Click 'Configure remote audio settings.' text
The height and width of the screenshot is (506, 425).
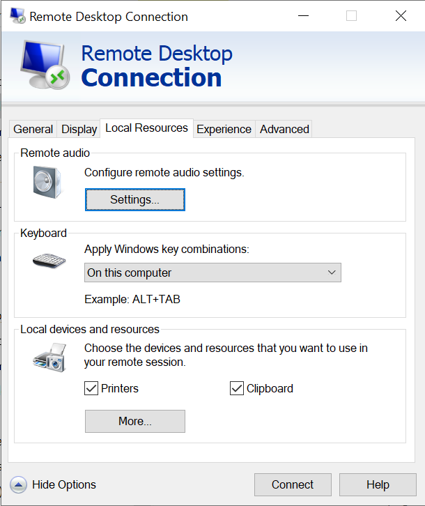pos(164,173)
